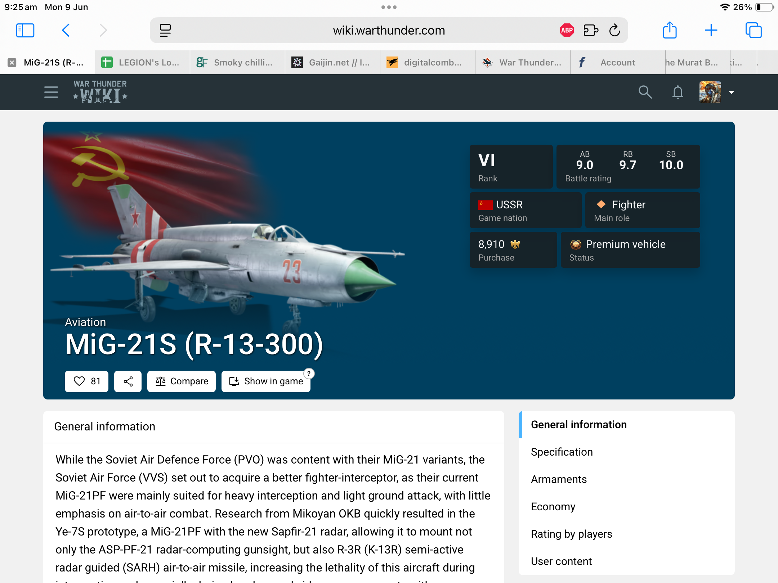Image resolution: width=778 pixels, height=583 pixels.
Task: Click the SB 10.0 battle rating
Action: point(671,161)
